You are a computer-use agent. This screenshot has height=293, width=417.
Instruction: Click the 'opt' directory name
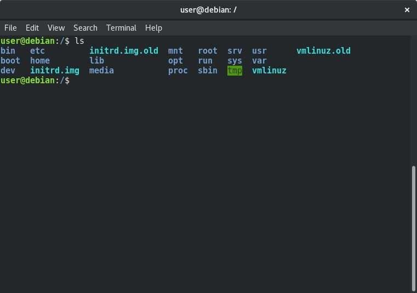[x=175, y=61]
